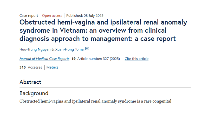Click the Background subheading
The width and height of the screenshot is (208, 116).
(34, 93)
